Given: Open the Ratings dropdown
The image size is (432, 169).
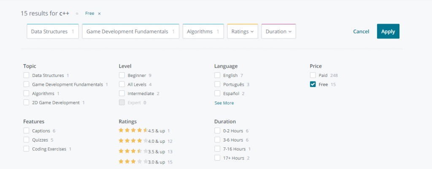Looking at the screenshot, I should tap(243, 31).
